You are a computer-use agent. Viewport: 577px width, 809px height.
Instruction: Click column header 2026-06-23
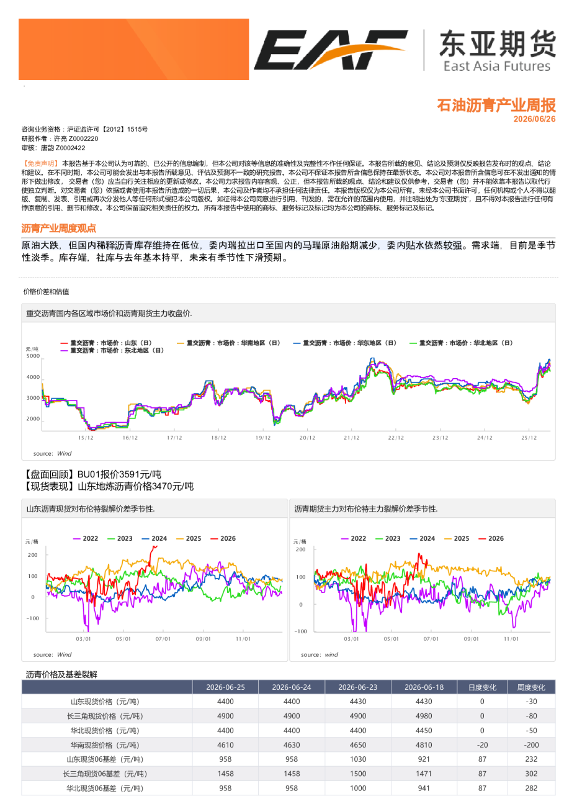(x=358, y=687)
